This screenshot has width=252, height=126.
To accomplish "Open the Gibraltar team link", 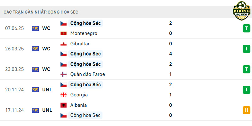I will coord(80,44).
